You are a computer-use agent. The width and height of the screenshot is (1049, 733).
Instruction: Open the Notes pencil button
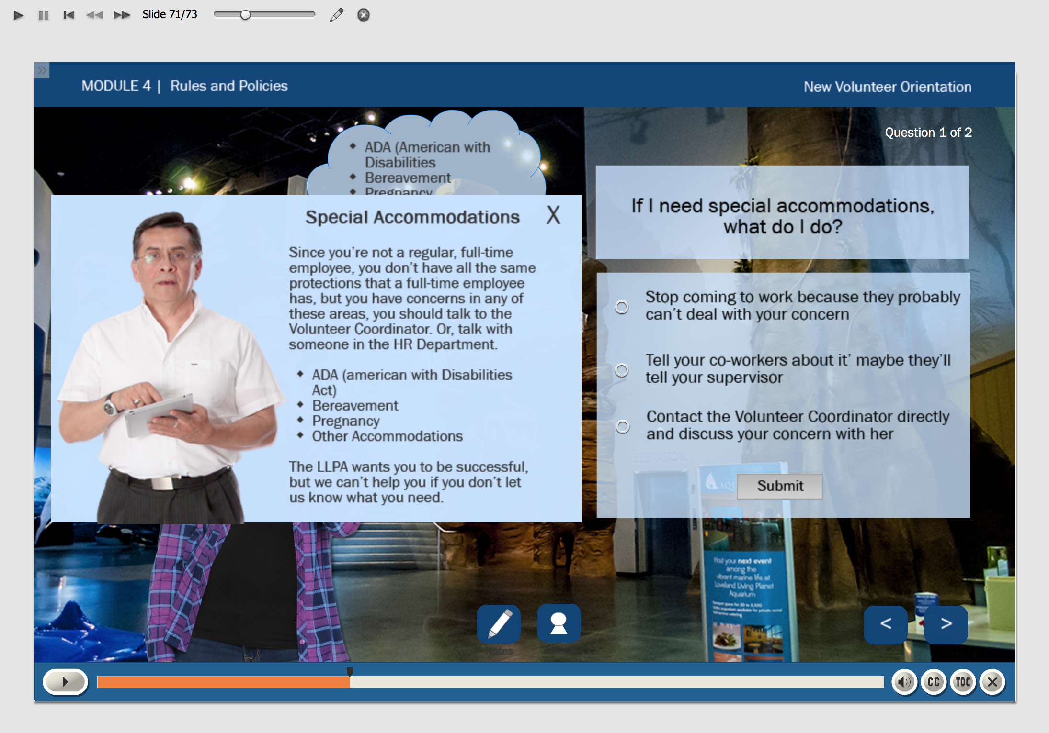click(499, 624)
